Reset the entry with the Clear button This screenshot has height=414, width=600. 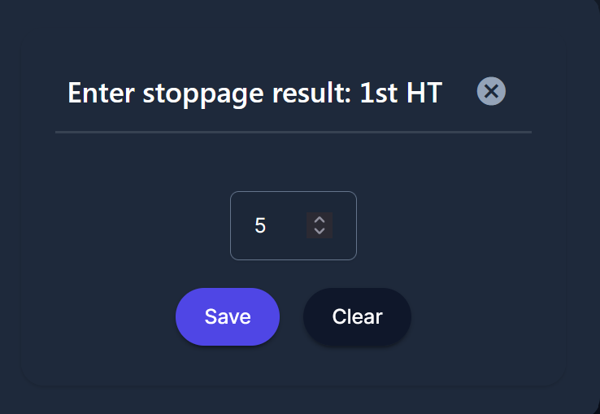[357, 316]
